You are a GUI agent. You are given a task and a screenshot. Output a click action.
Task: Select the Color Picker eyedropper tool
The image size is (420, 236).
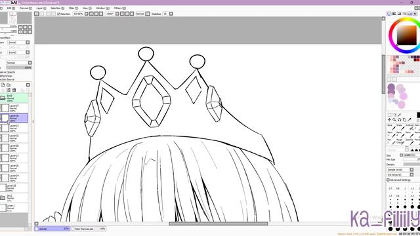click(x=409, y=120)
